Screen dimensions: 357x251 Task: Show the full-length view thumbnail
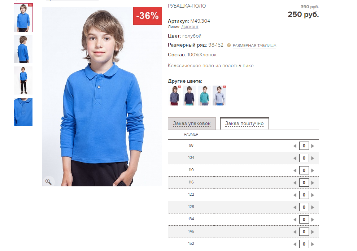(x=23, y=81)
